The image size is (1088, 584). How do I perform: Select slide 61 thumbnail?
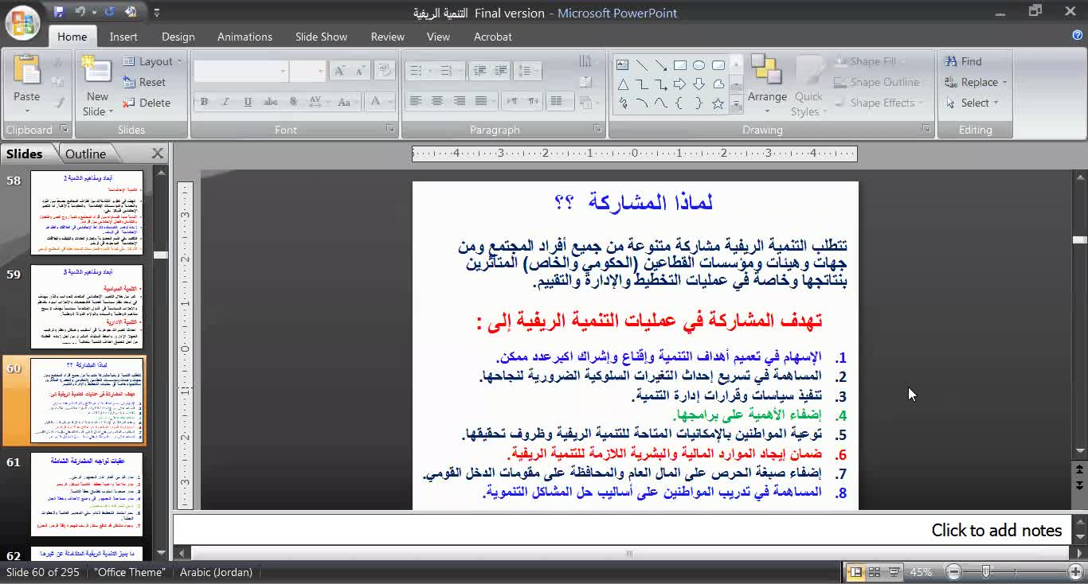(87, 495)
